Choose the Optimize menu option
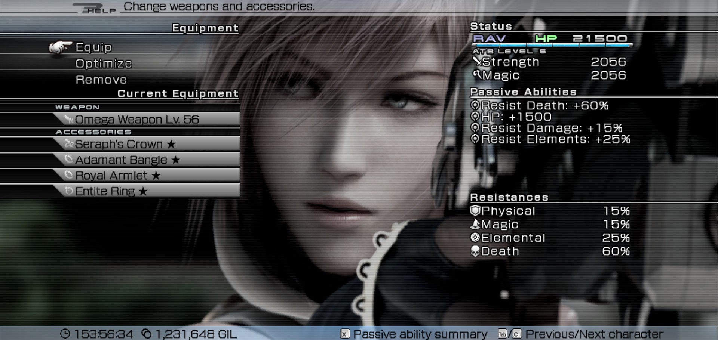 pyautogui.click(x=104, y=64)
